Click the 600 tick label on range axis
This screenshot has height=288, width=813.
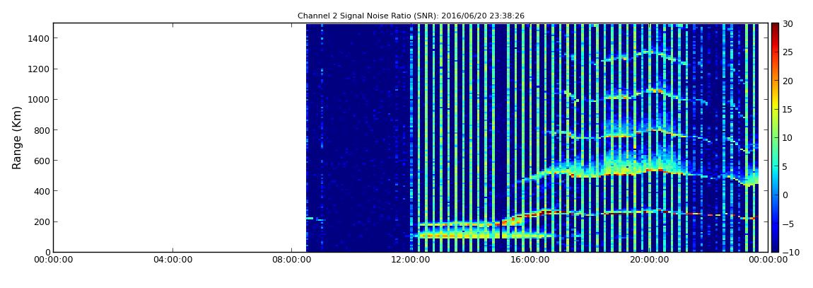[42, 161]
